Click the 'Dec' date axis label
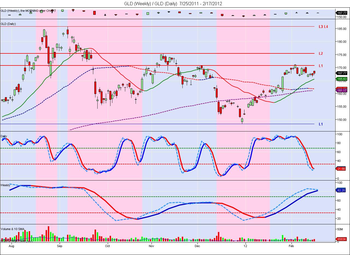Image resolution: width=350 pixels, height=255 pixels. point(197,246)
